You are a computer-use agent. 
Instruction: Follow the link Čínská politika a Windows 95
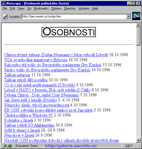(x=28, y=115)
